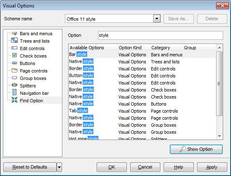Open the Scheme name dropdown arrow
This screenshot has width=231, height=176.
pyautogui.click(x=157, y=19)
